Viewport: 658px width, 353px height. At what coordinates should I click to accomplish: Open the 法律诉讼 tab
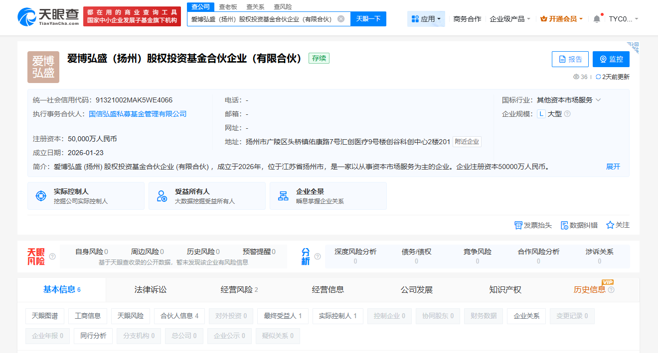click(x=150, y=290)
